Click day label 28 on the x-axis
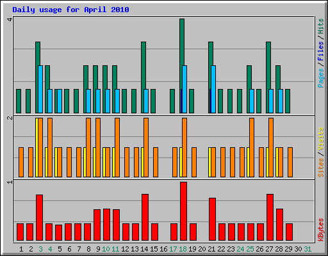The width and height of the screenshot is (328, 256). click(x=279, y=249)
